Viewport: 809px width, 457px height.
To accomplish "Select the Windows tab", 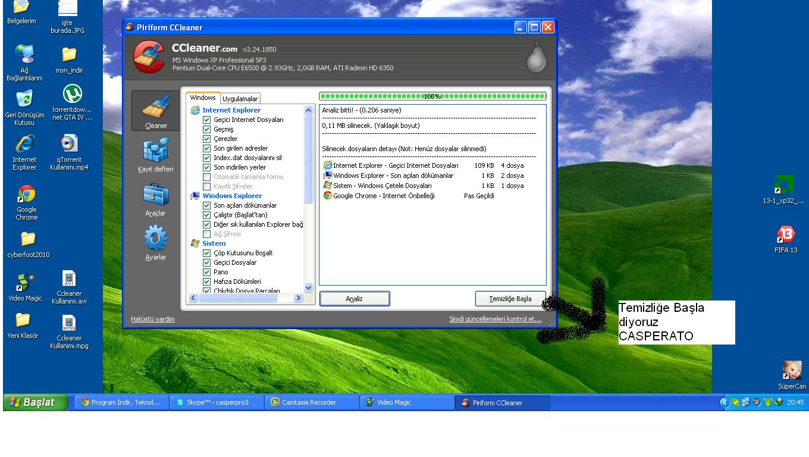I will point(203,98).
